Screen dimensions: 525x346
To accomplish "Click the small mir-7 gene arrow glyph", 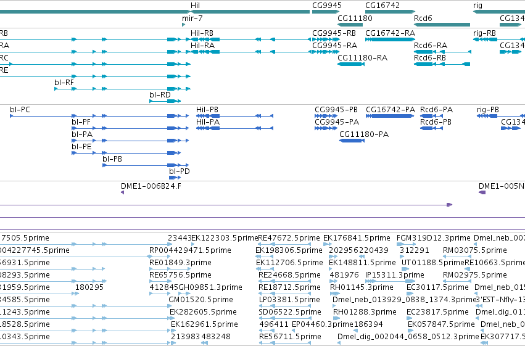I will click(183, 25).
